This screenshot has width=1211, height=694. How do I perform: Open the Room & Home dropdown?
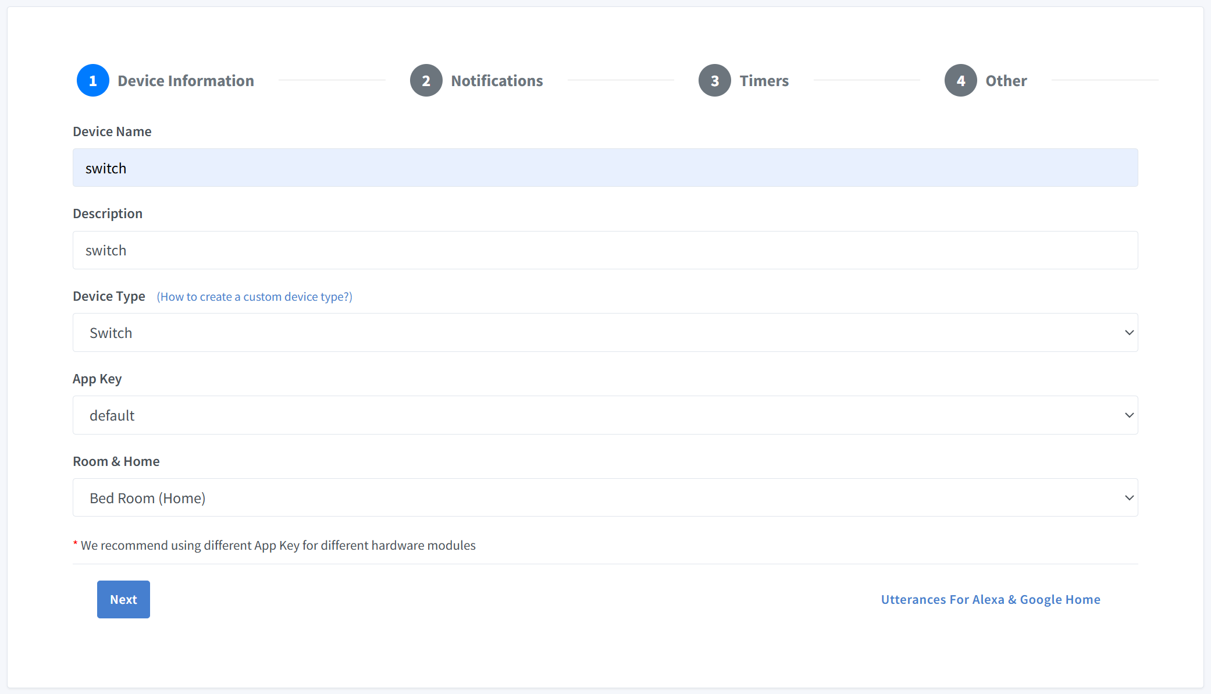(x=605, y=497)
